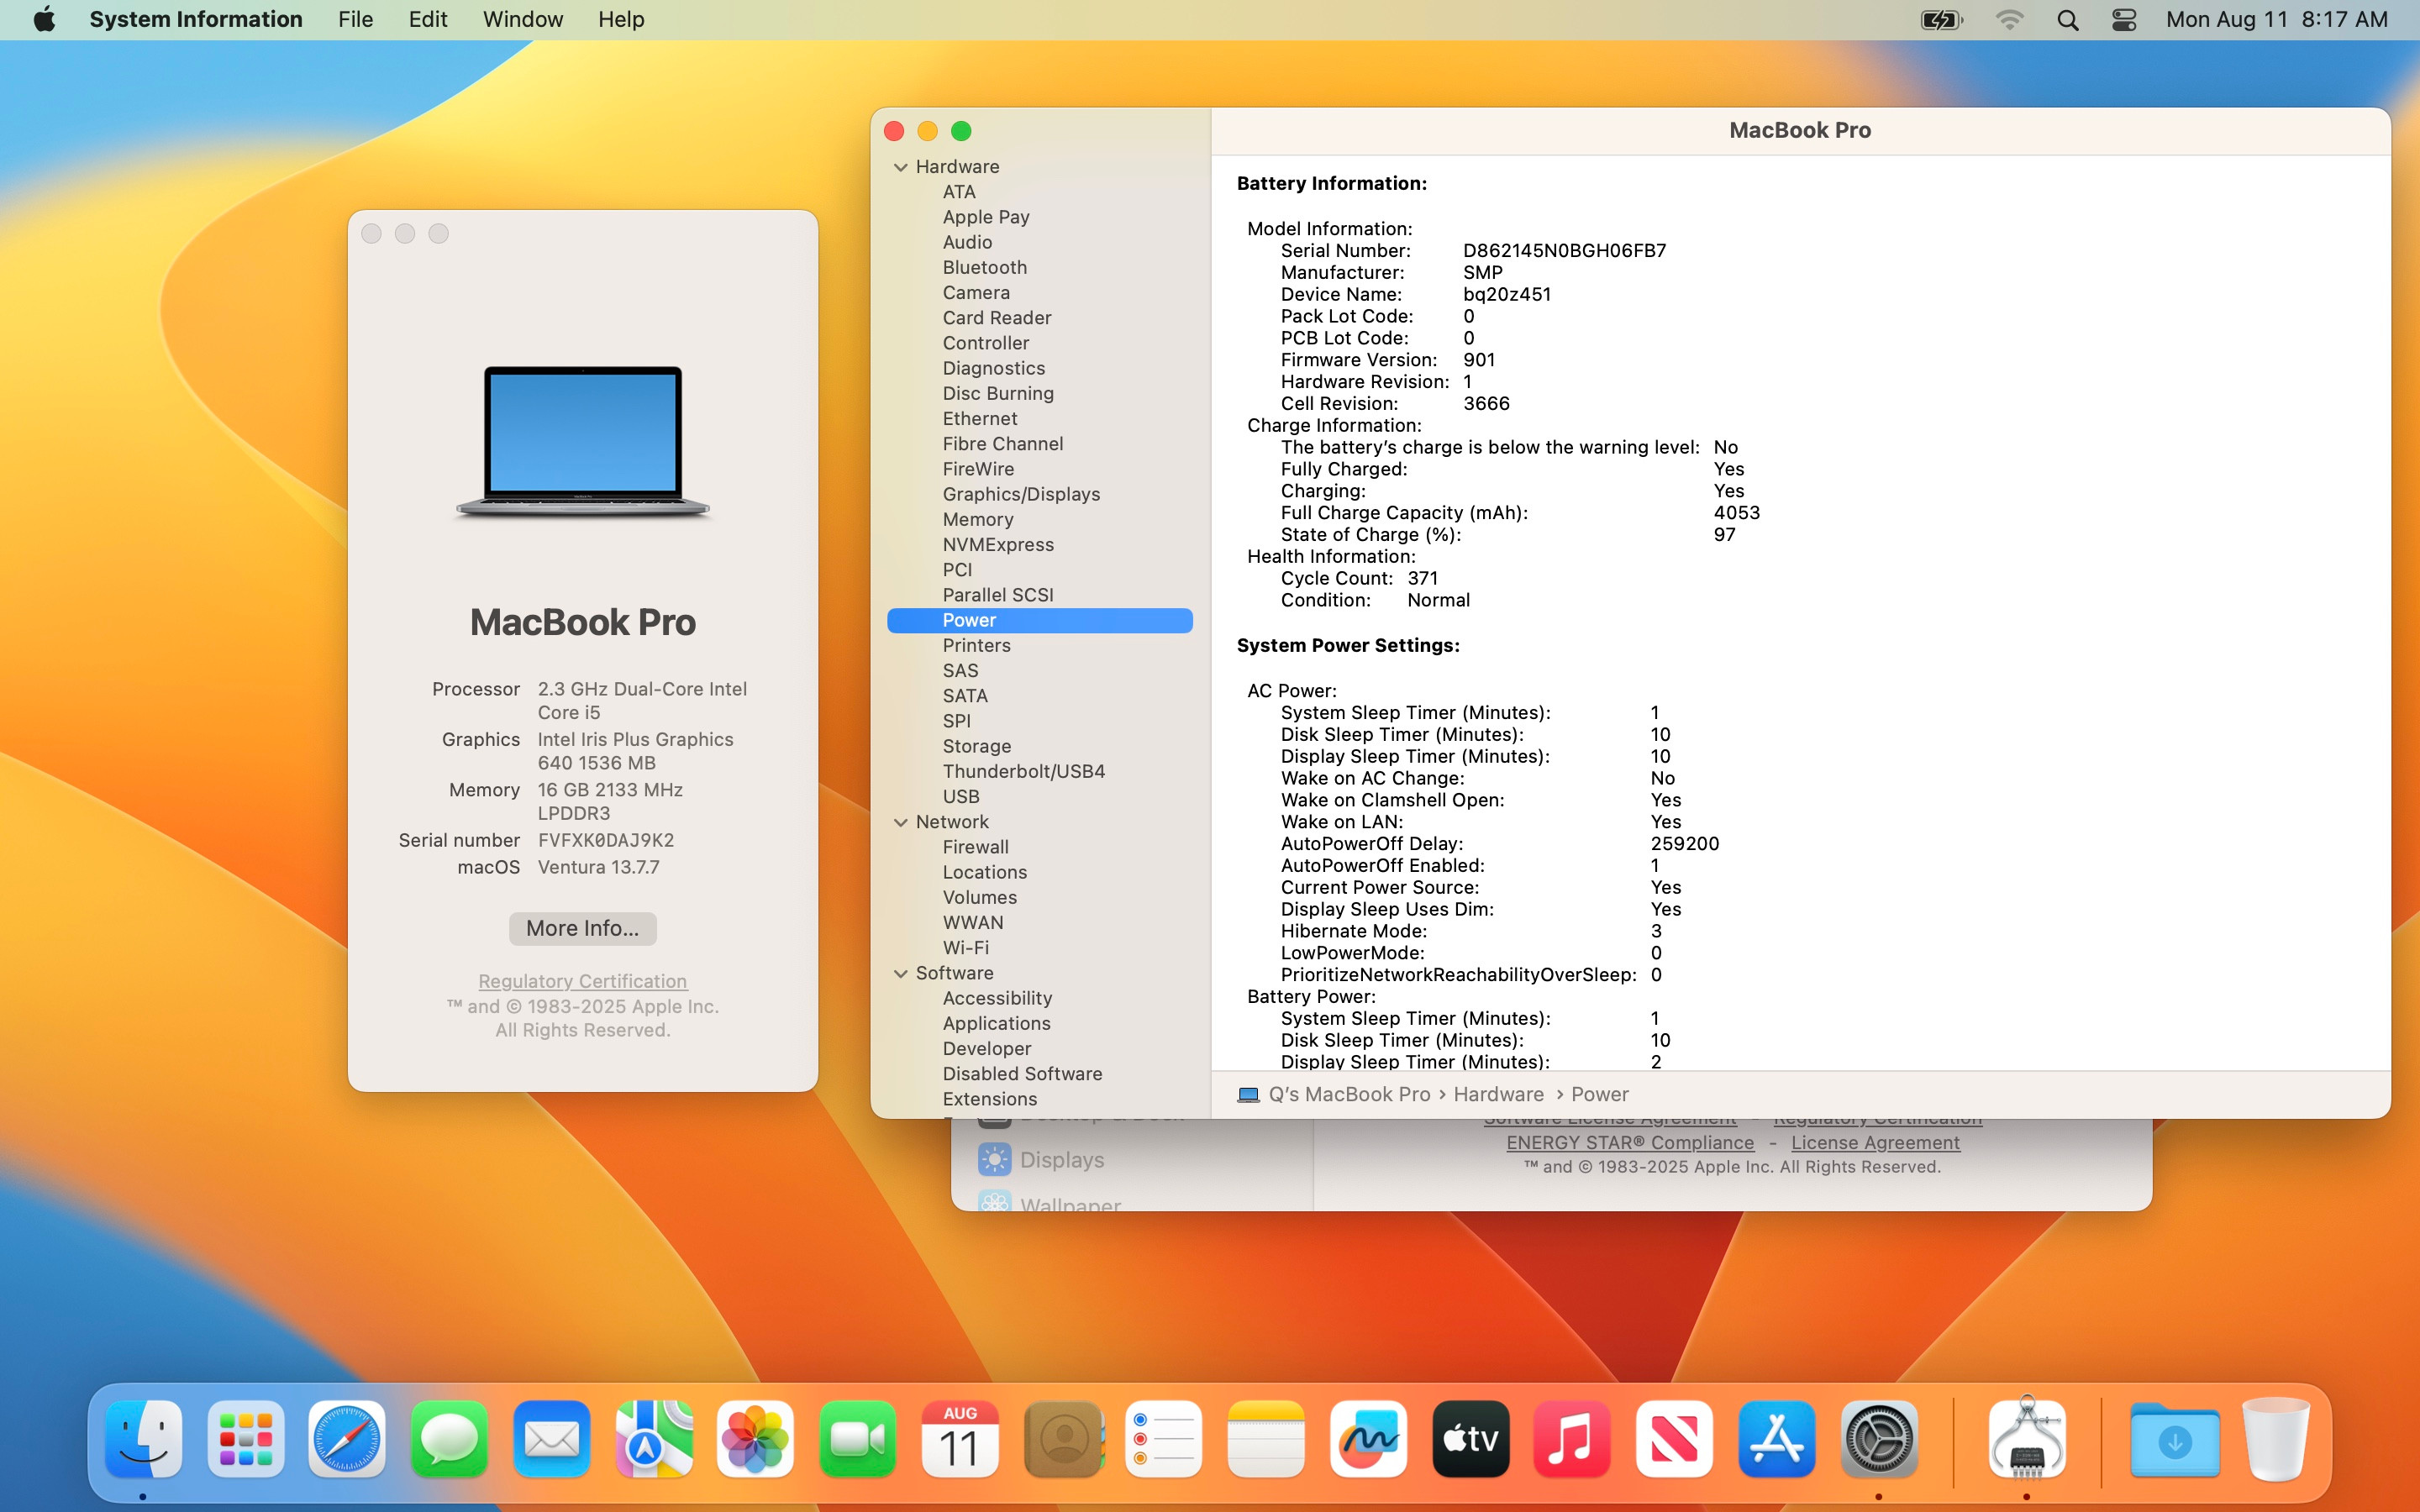Screen dimensions: 2420x1512
Task: Click serial number FVFXK0DAJ9K2 in About window
Action: click(606, 840)
